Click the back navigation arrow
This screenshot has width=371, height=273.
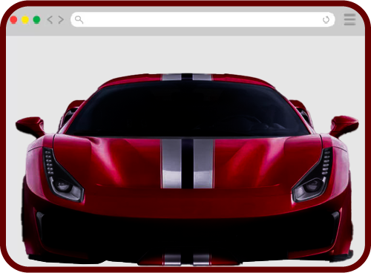click(50, 19)
